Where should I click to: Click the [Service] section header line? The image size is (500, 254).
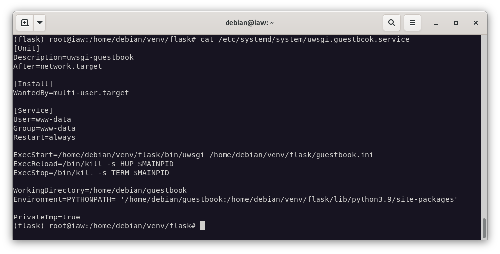point(33,110)
